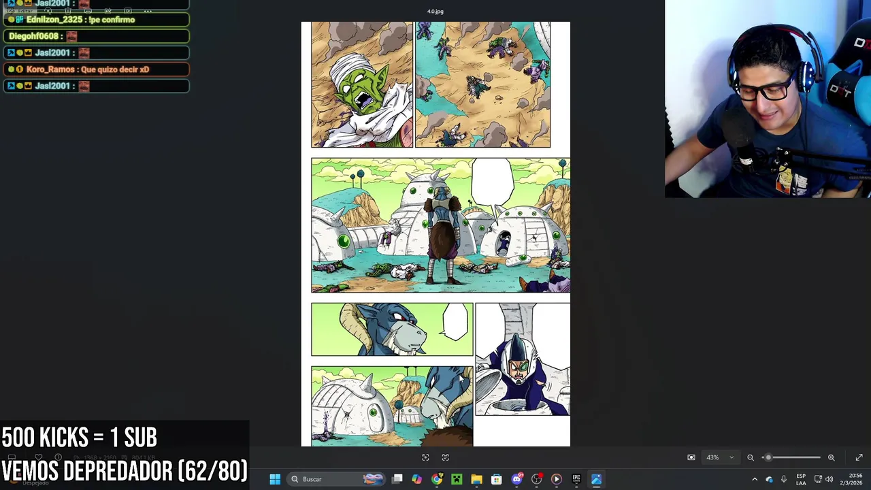The image size is (871, 490).
Task: Click the 'VEMOS DEPREDADOR (62/80)' goal text
Action: 125,470
